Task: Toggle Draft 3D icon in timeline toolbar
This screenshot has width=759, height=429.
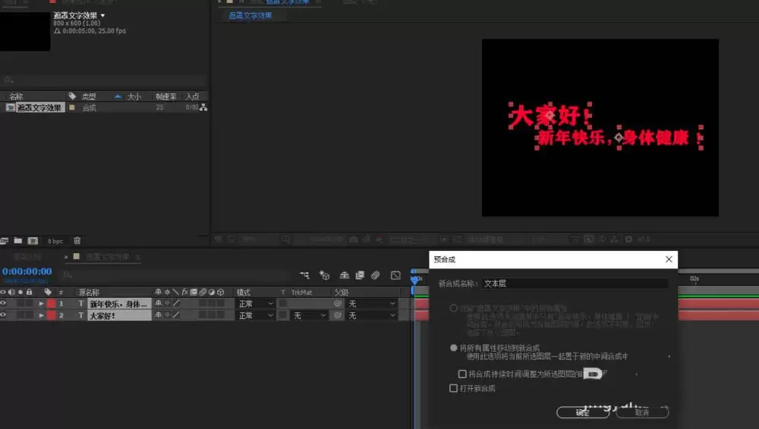Action: click(x=324, y=275)
